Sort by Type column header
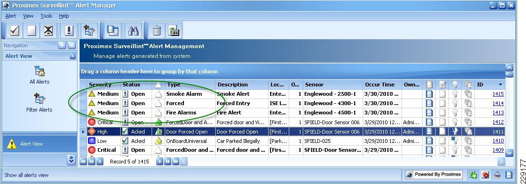 pyautogui.click(x=190, y=85)
